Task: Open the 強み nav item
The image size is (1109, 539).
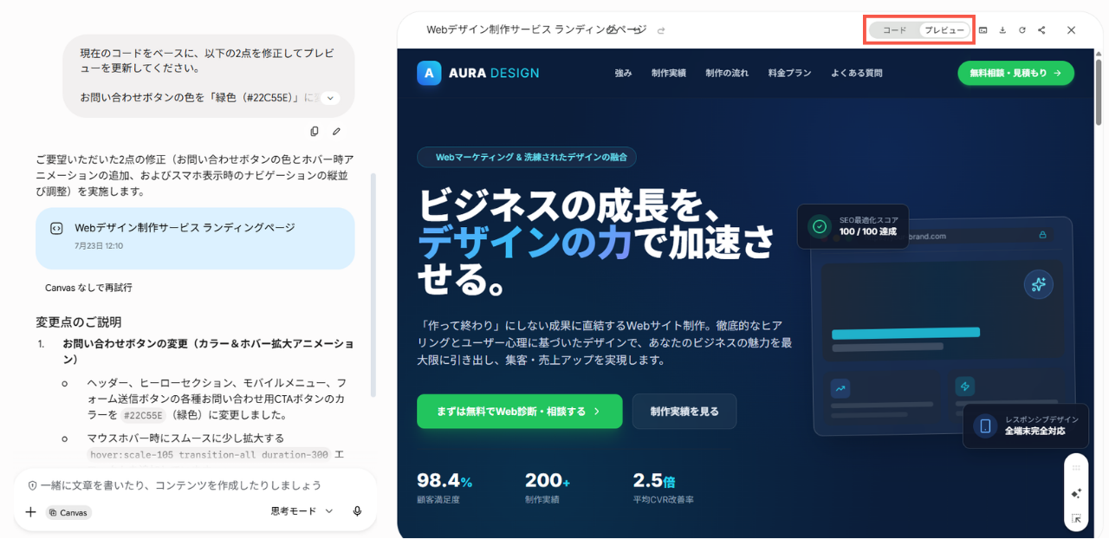Action: pyautogui.click(x=623, y=74)
